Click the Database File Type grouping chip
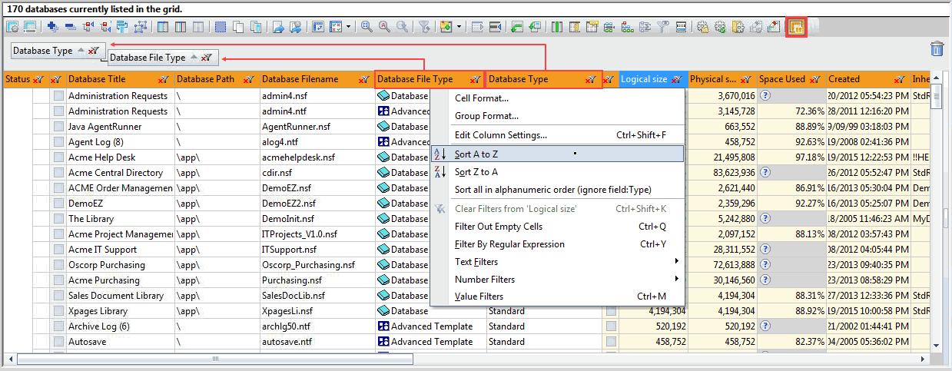952x371 pixels. tap(148, 58)
